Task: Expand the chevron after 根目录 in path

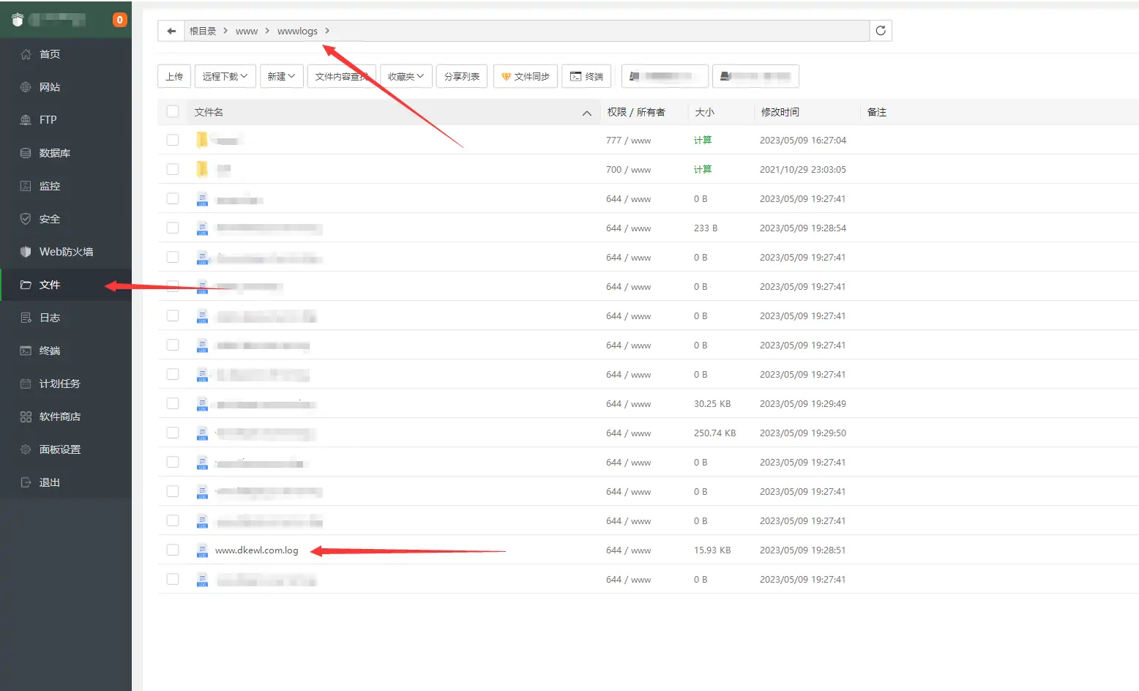Action: click(x=225, y=31)
